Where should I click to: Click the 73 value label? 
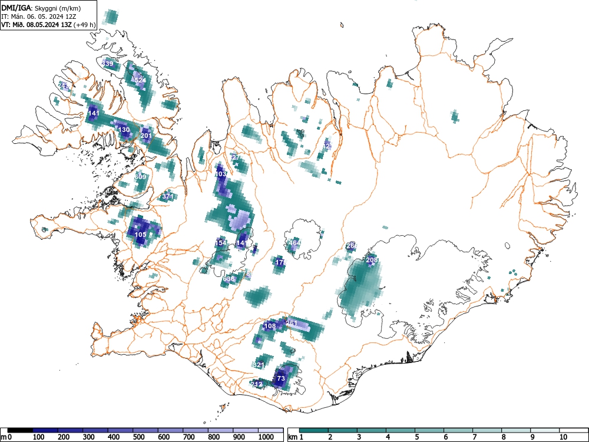pyautogui.click(x=281, y=378)
